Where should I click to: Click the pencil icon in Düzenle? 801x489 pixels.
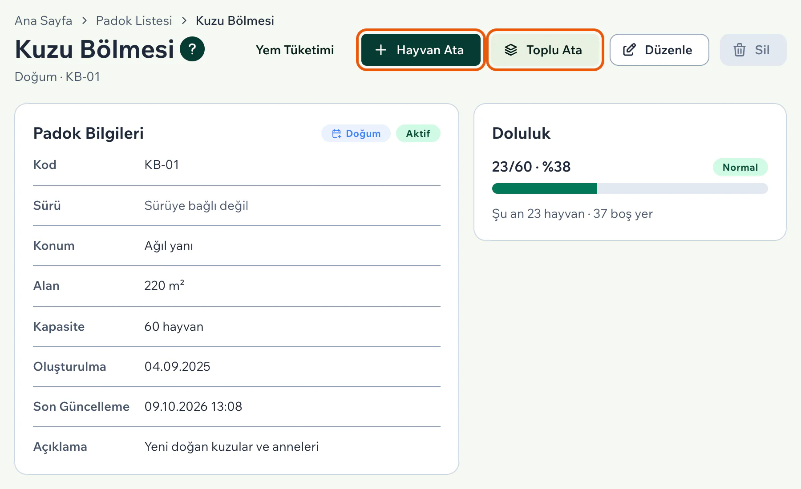click(x=629, y=50)
